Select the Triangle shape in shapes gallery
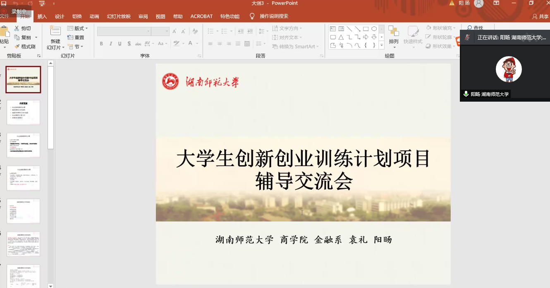The width and height of the screenshot is (550, 288). (x=341, y=37)
